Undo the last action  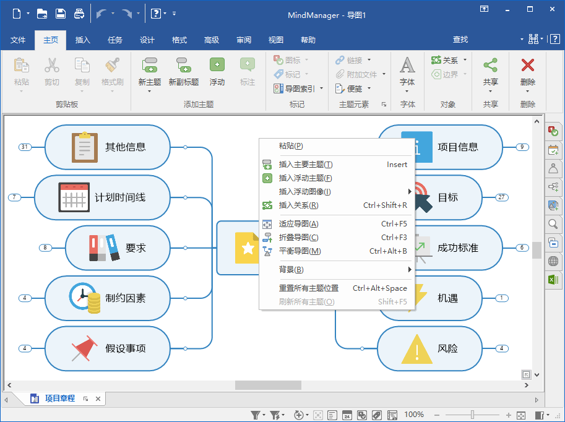click(101, 14)
